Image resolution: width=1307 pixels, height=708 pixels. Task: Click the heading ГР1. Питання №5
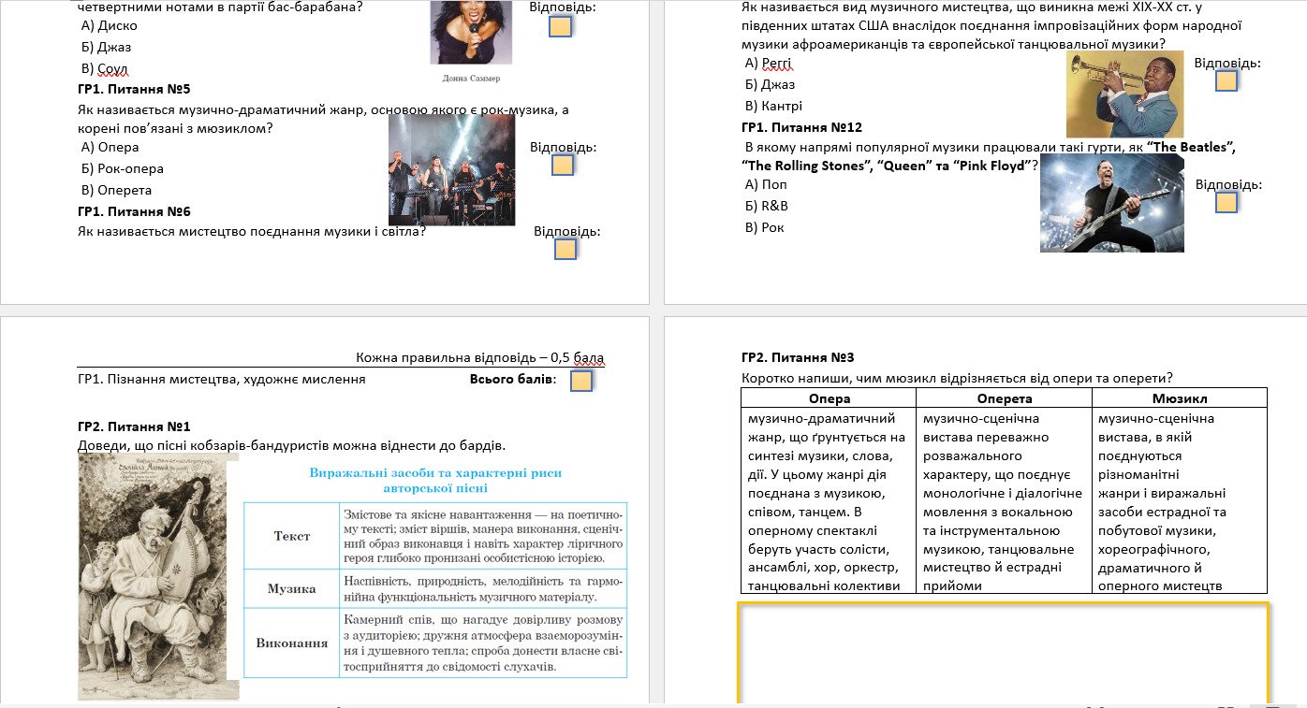(x=135, y=89)
